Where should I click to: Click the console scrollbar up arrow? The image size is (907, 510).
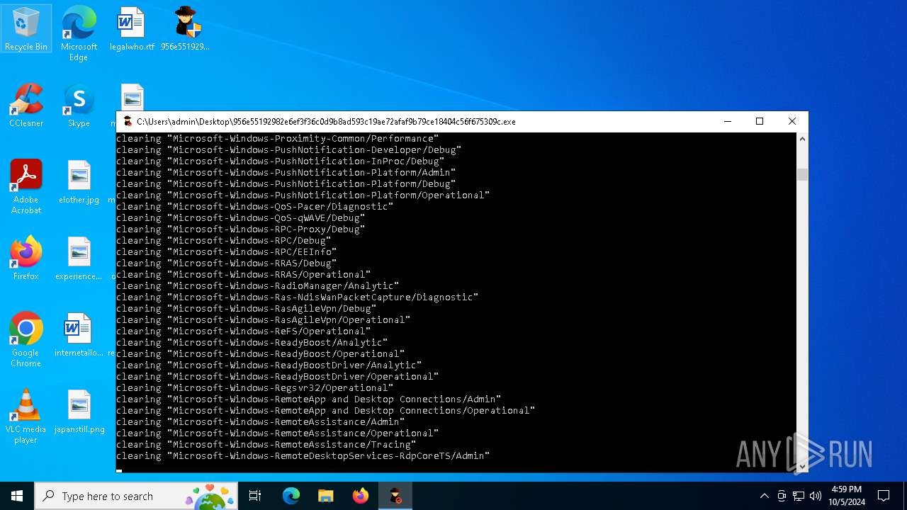pyautogui.click(x=802, y=139)
